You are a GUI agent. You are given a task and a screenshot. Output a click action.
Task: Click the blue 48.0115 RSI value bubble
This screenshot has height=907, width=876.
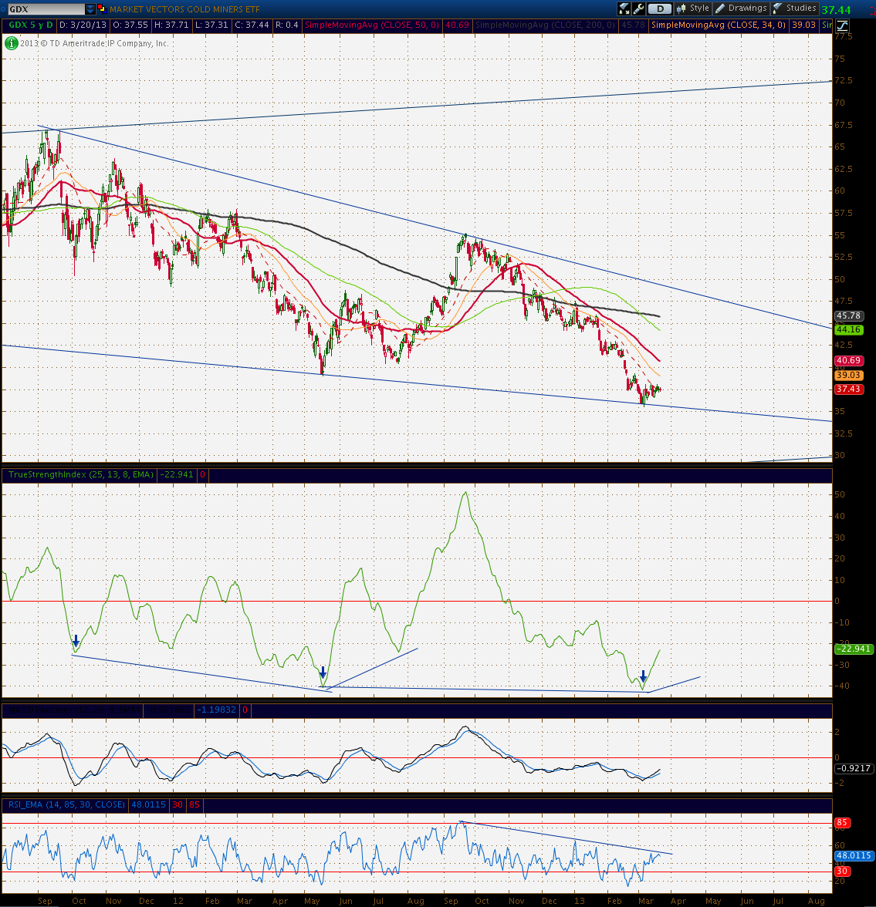[x=854, y=855]
